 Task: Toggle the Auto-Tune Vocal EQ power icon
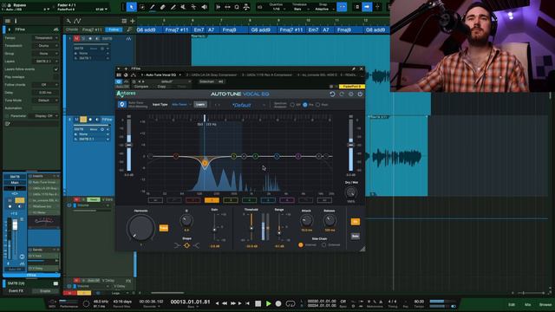[x=360, y=94]
